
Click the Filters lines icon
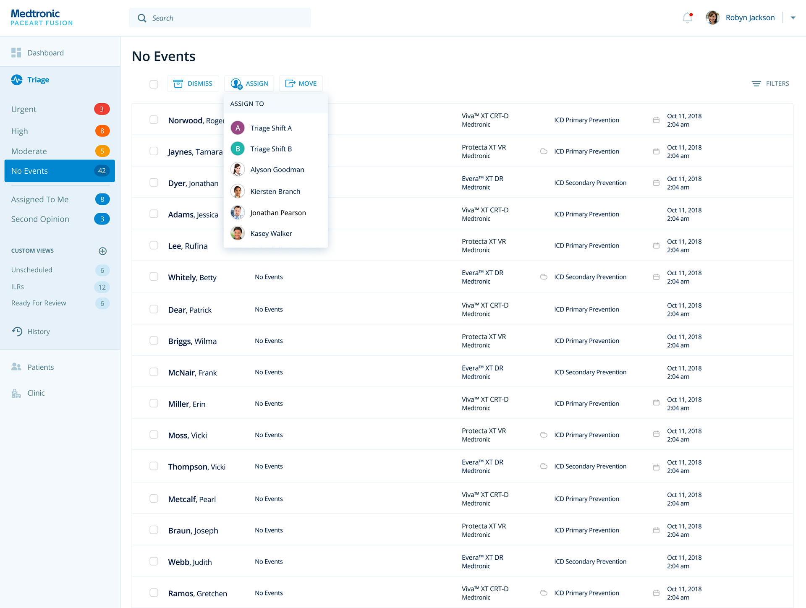(x=756, y=84)
